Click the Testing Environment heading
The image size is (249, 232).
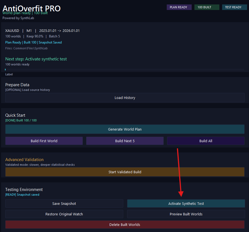(24, 189)
